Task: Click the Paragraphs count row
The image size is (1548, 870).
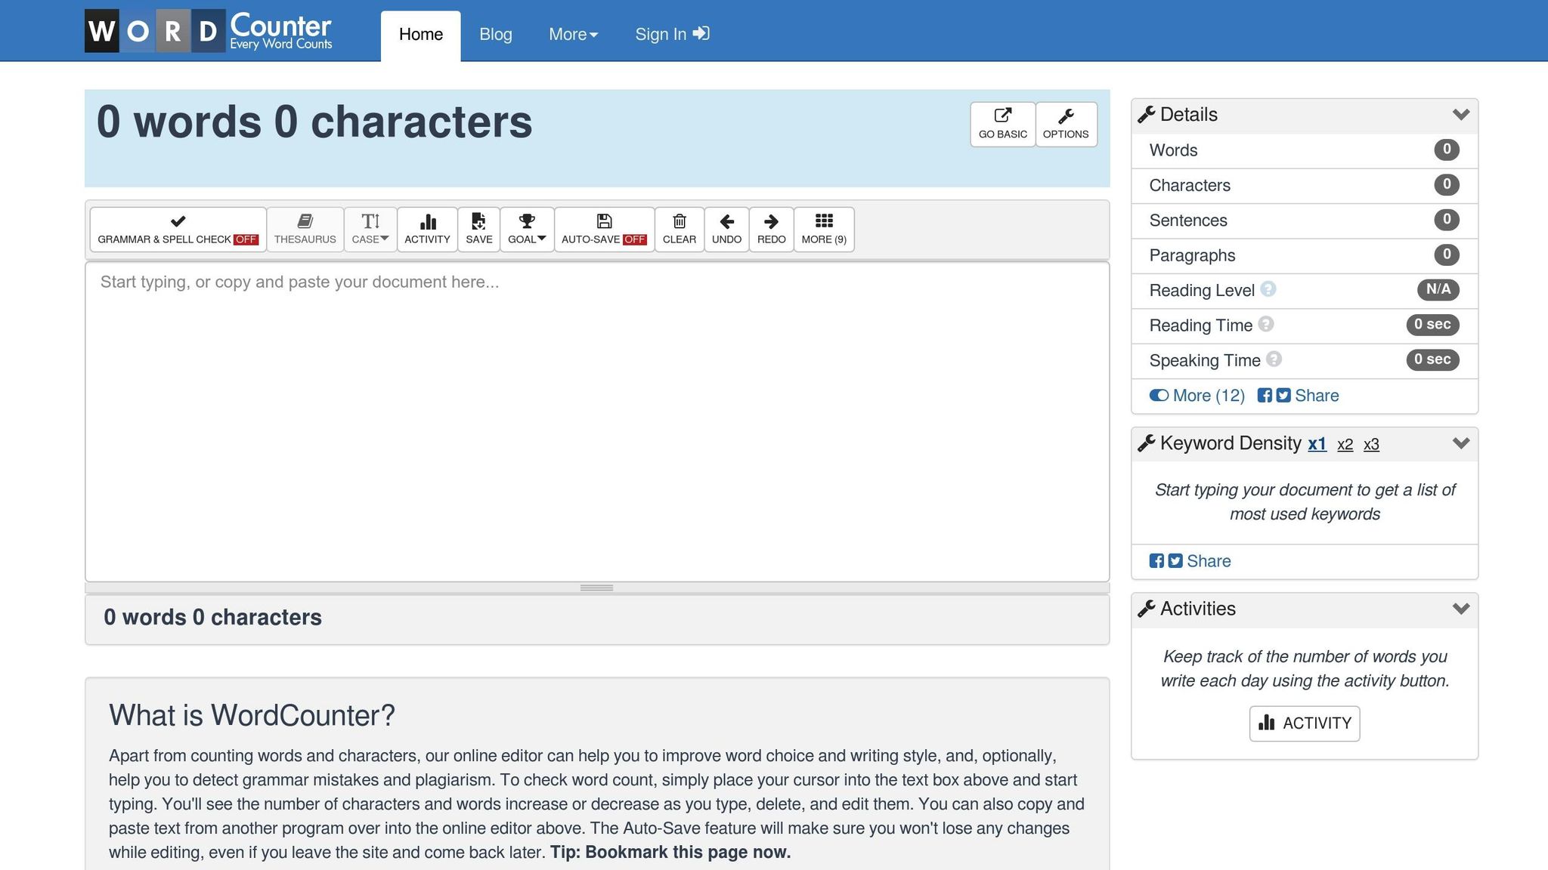Action: point(1305,255)
